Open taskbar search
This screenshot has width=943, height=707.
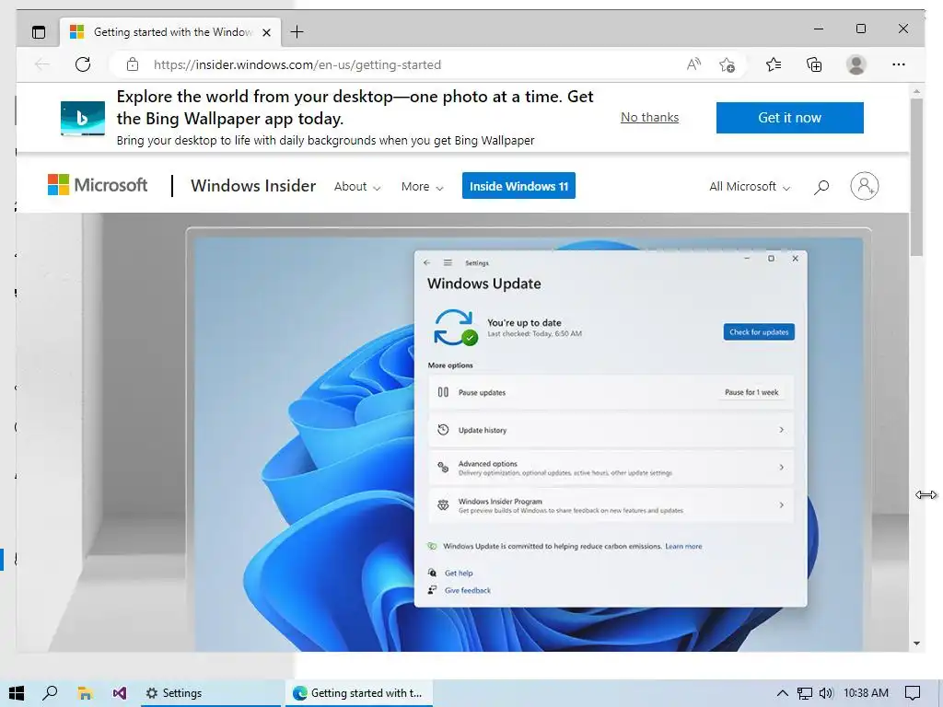tap(50, 693)
